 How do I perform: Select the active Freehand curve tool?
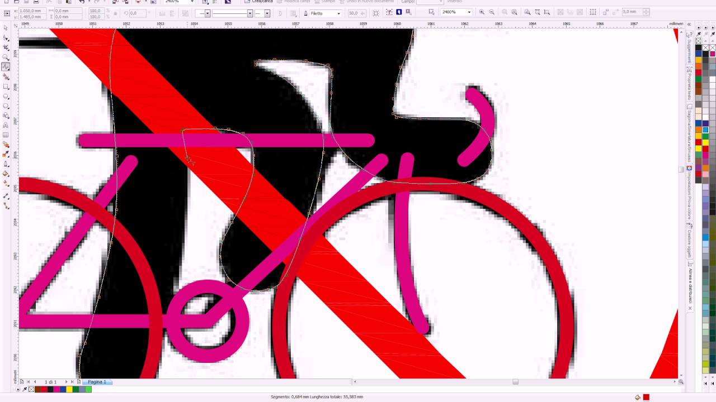pos(6,66)
